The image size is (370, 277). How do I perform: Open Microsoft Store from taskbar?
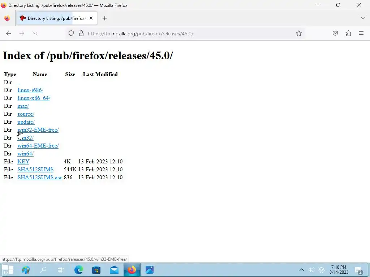(x=96, y=270)
